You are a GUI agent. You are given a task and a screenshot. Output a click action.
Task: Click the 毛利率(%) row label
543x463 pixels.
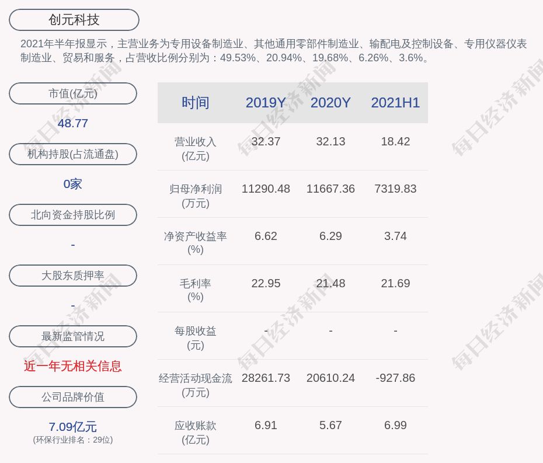(x=196, y=290)
